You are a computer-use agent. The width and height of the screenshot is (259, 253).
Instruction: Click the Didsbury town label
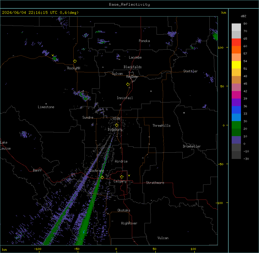115,130
